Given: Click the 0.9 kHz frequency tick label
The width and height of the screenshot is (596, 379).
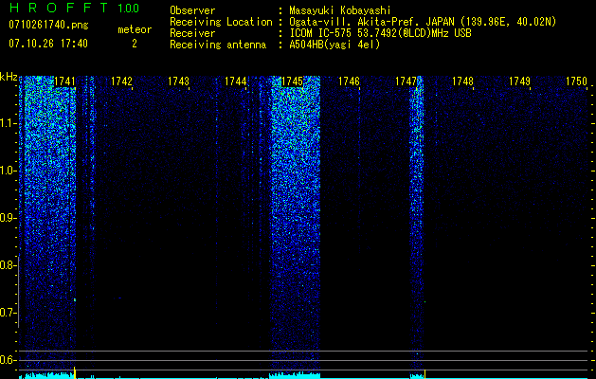Looking at the screenshot, I should 6,218.
